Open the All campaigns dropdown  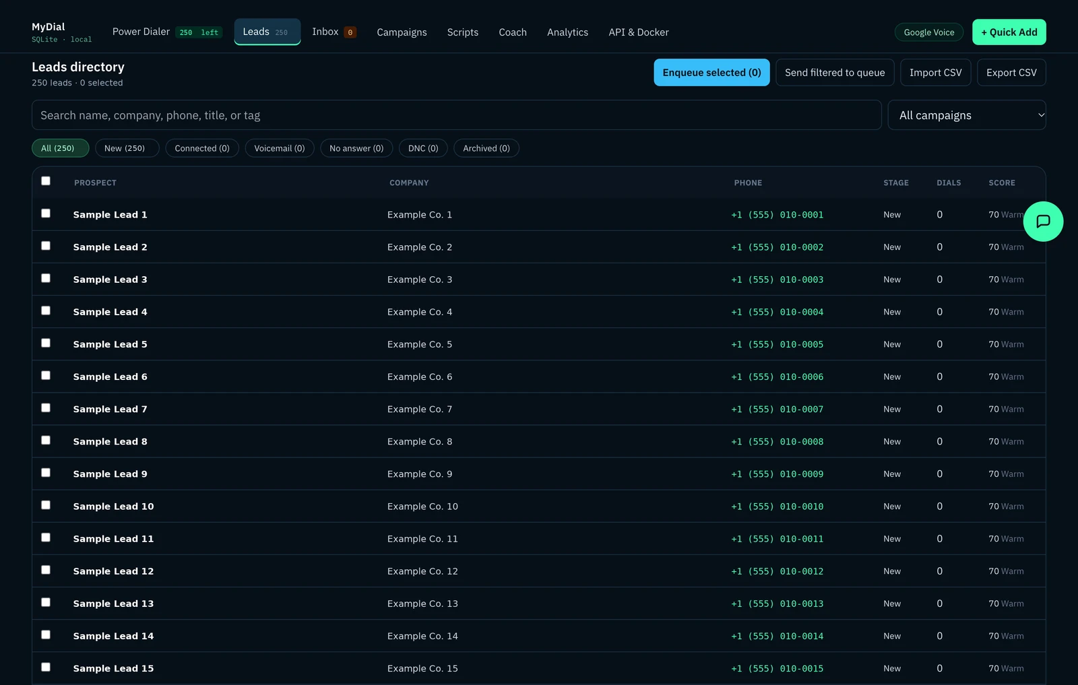(967, 115)
